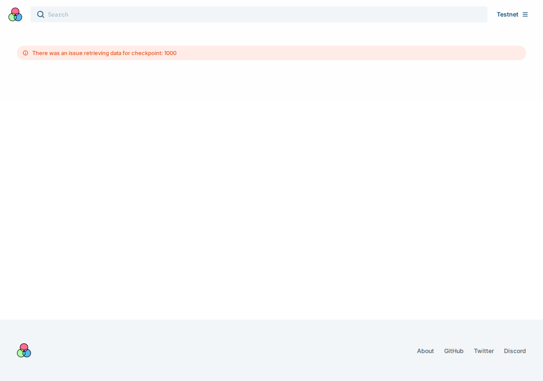
Task: Select the checkpoint 1000 error message text
Action: pyautogui.click(x=104, y=53)
